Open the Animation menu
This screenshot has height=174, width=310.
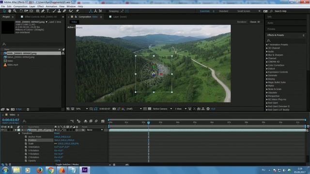point(51,6)
